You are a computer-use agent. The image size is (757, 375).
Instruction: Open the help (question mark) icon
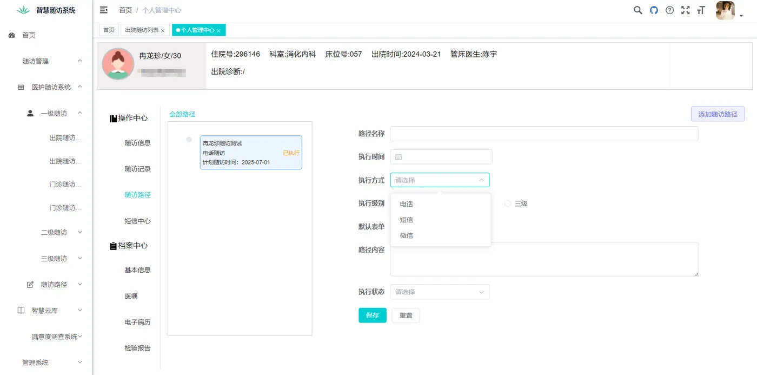[x=669, y=10]
